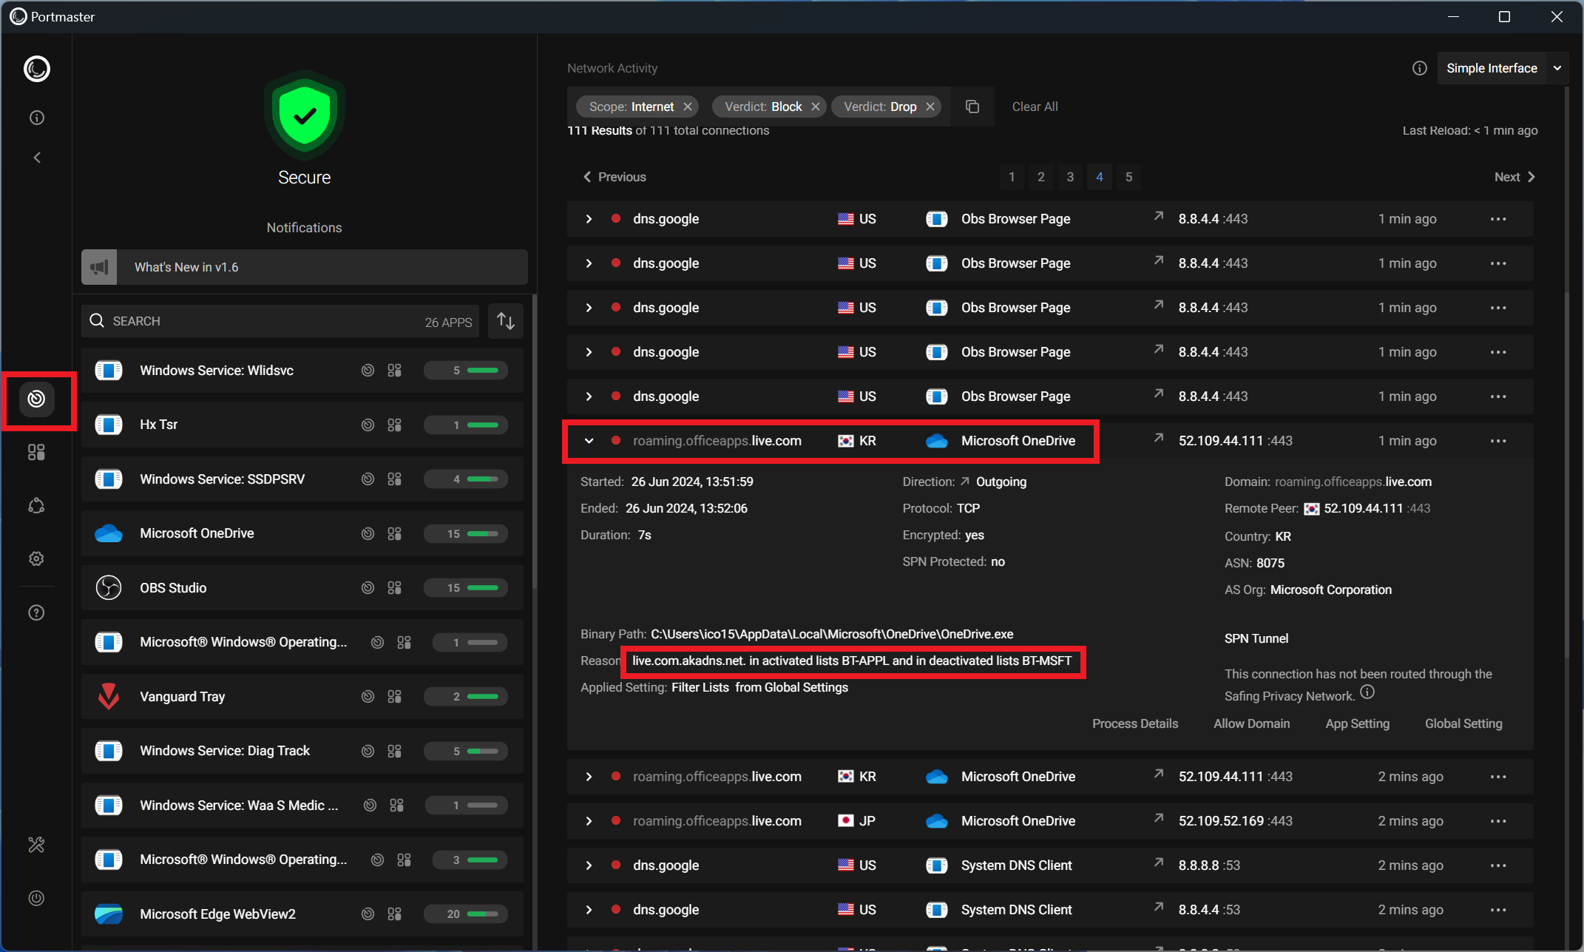Click the info icon in left sidebar
This screenshot has width=1584, height=952.
36,118
